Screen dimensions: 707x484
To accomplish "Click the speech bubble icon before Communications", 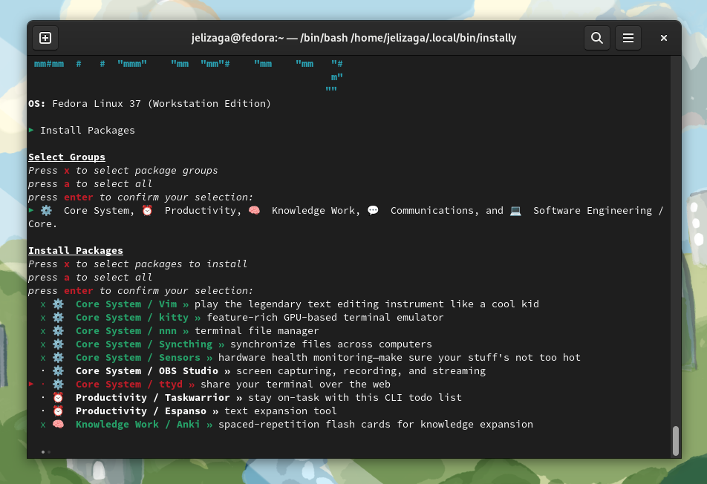I will 373,211.
